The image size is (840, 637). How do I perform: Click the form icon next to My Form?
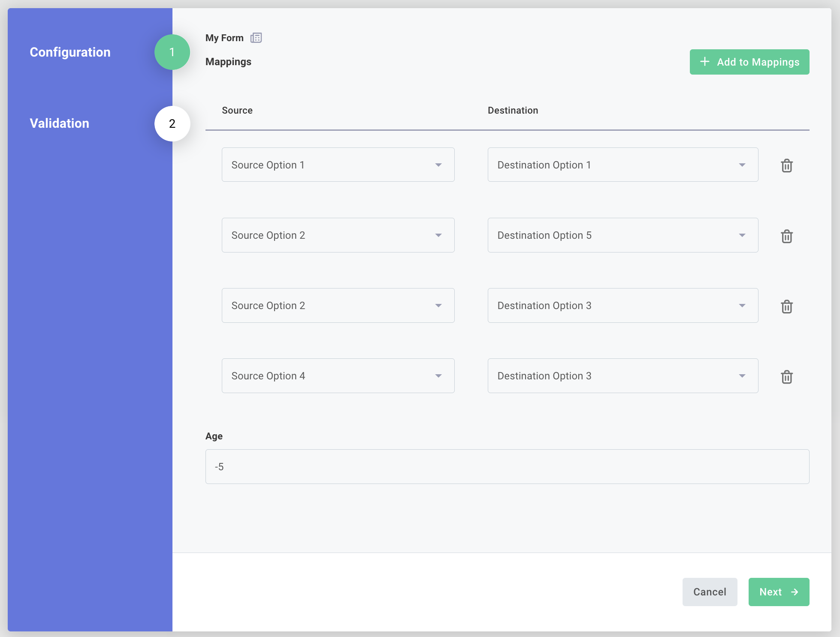coord(256,38)
